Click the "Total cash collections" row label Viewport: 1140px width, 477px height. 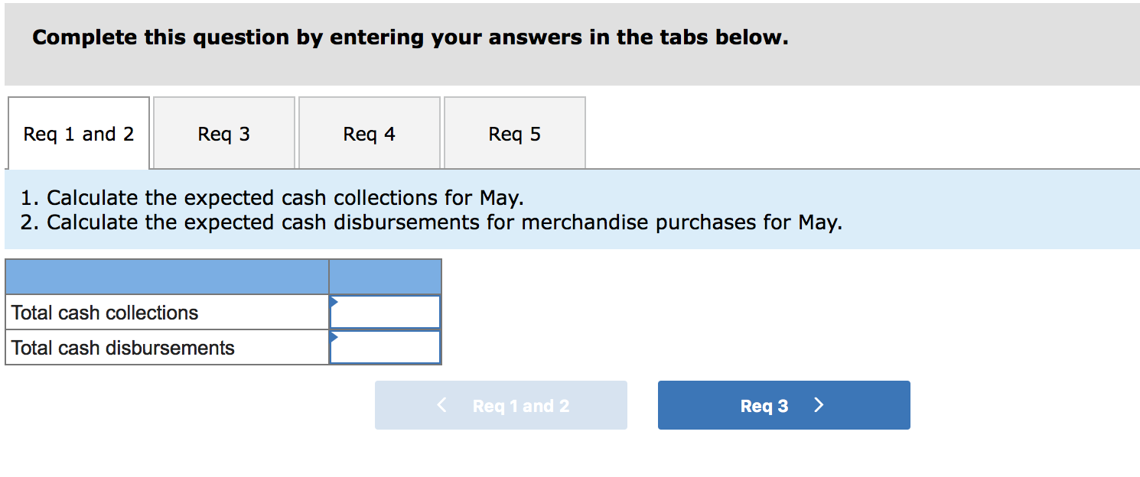point(105,313)
